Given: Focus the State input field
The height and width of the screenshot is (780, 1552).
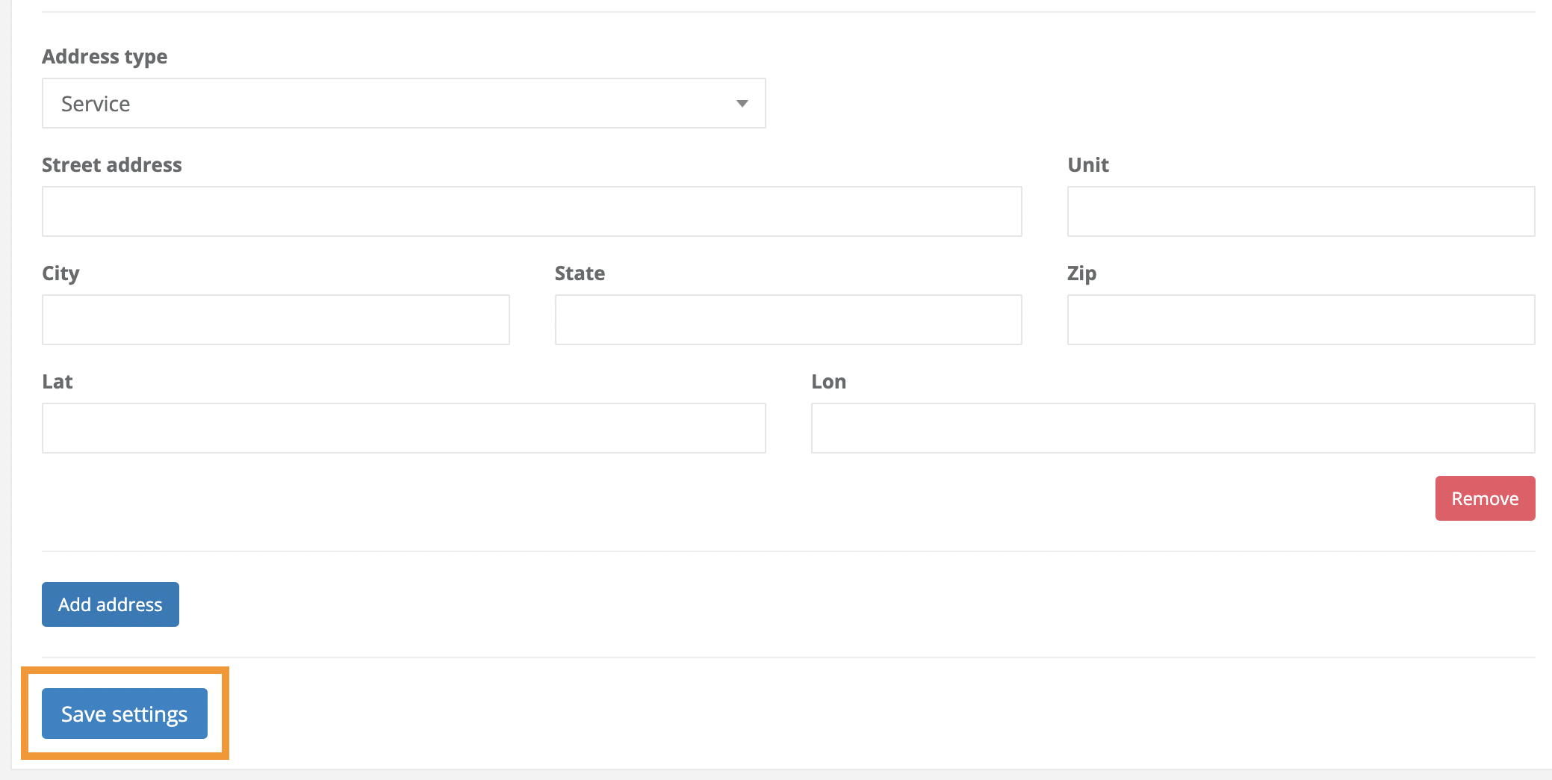Looking at the screenshot, I should click(x=787, y=320).
